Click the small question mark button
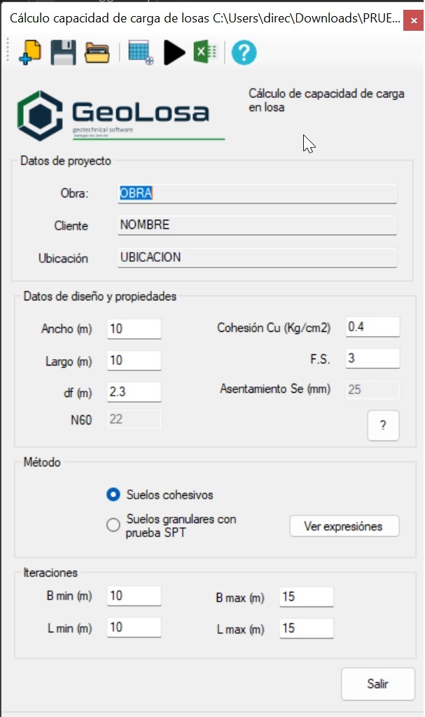The image size is (425, 717). click(x=383, y=426)
